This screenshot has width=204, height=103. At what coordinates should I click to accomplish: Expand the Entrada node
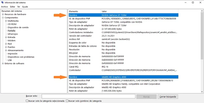(x=6, y=37)
